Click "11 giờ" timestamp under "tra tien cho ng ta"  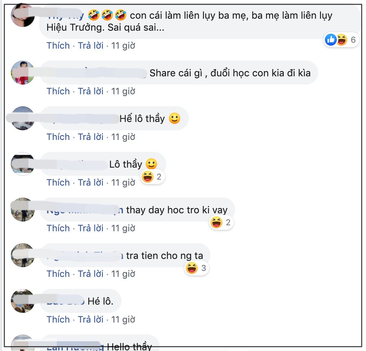coord(123,274)
